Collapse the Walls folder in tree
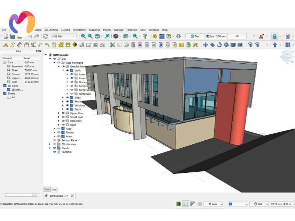Viewport: 295px width, 221px height. pos(63,70)
